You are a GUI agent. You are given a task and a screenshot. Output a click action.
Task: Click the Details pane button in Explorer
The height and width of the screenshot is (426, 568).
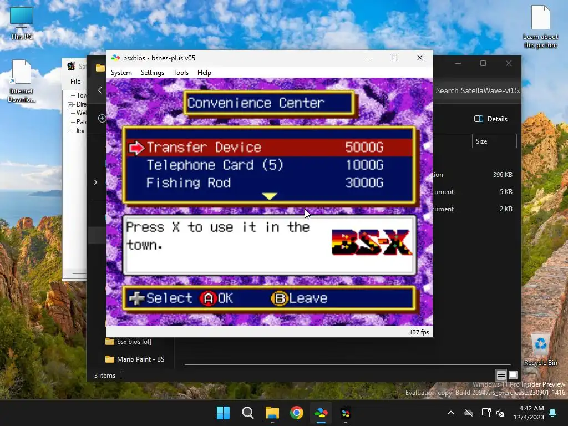coord(491,119)
